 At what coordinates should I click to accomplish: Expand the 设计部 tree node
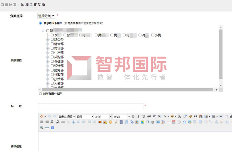pyautogui.click(x=48, y=66)
